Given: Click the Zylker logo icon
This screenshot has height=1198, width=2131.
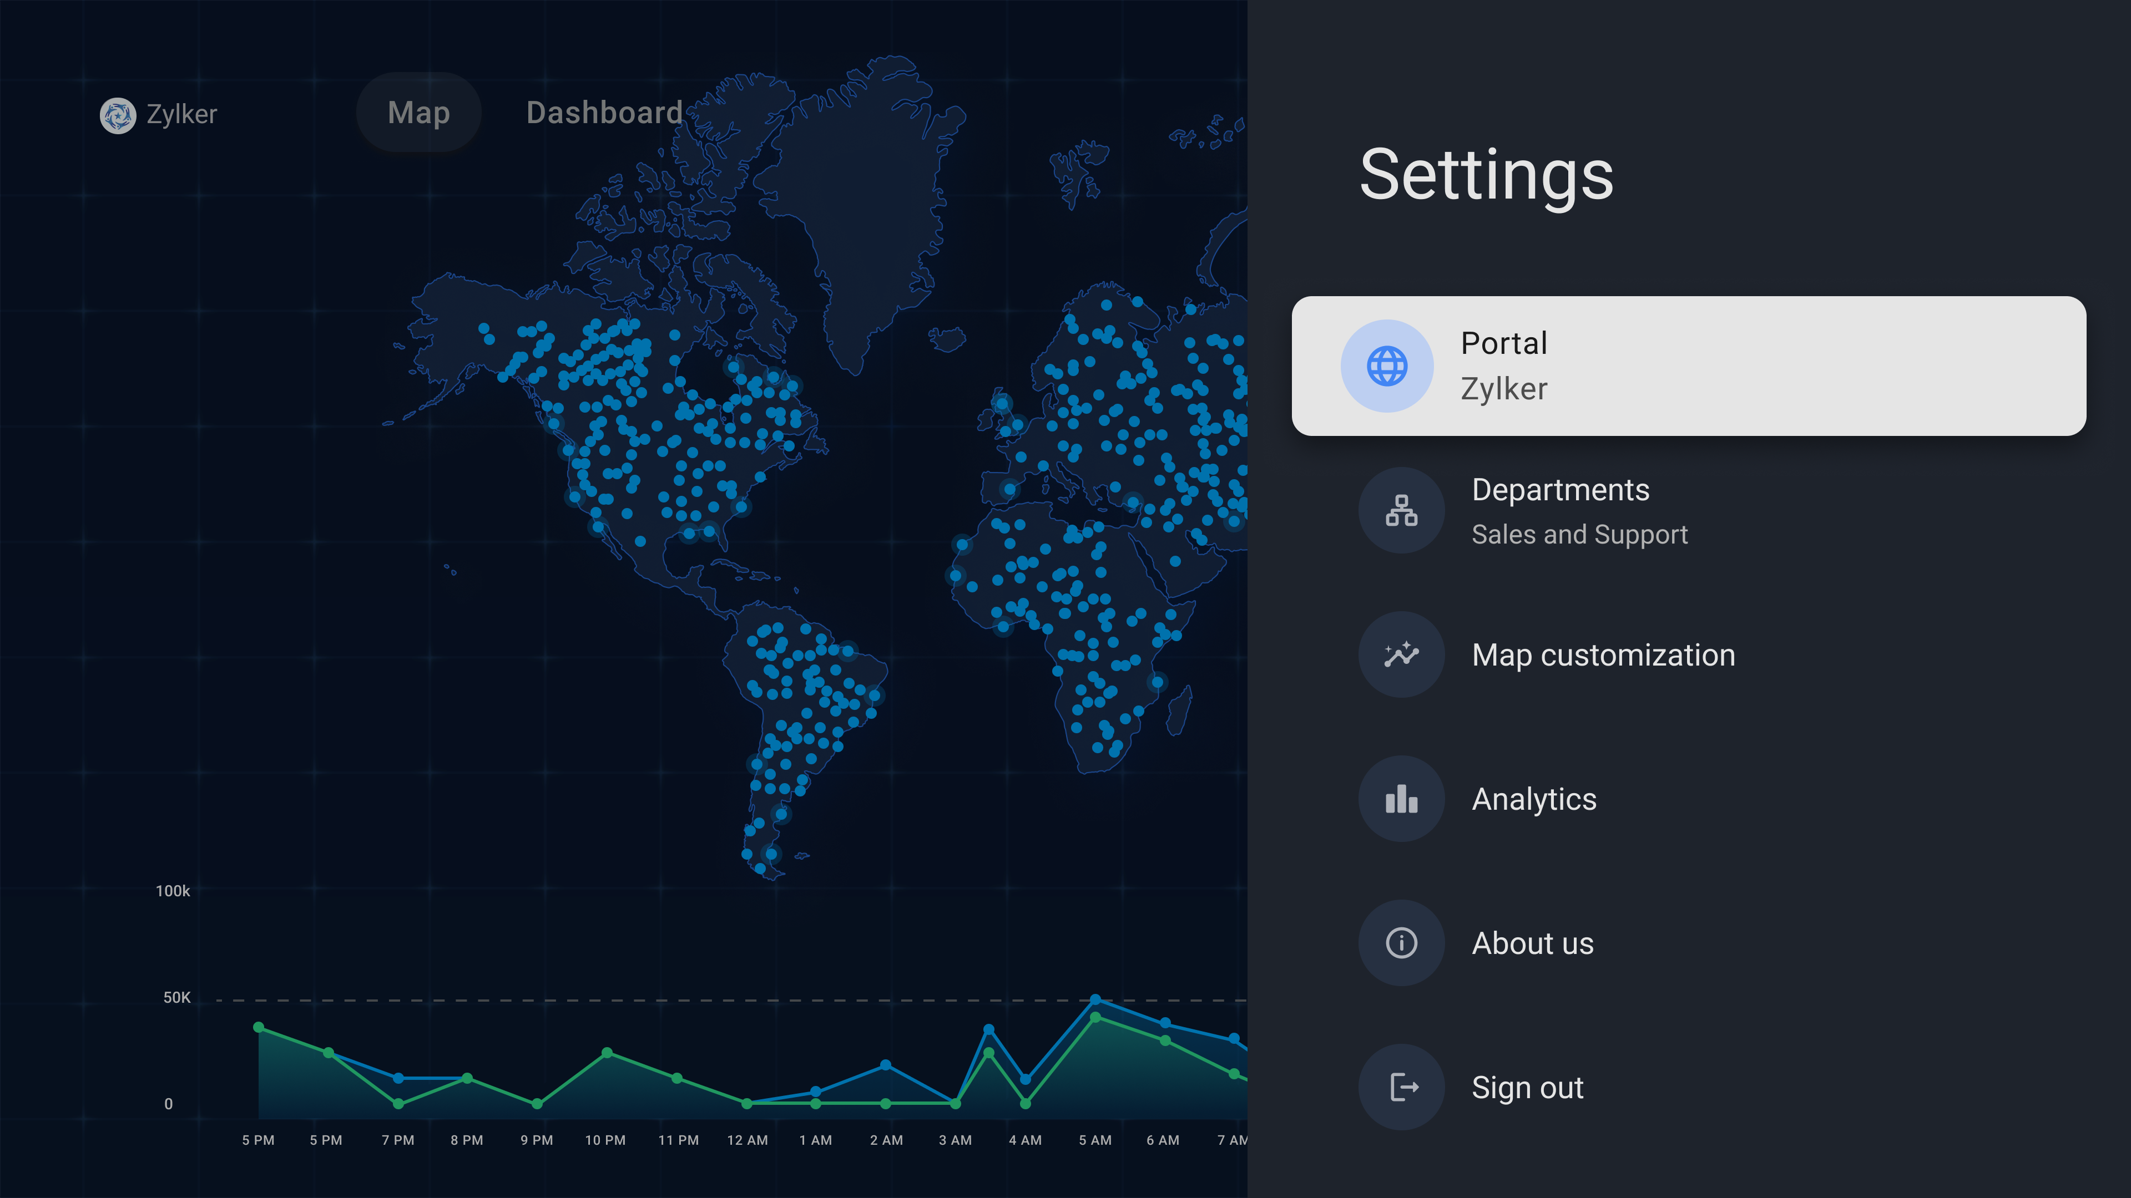Looking at the screenshot, I should 118,115.
